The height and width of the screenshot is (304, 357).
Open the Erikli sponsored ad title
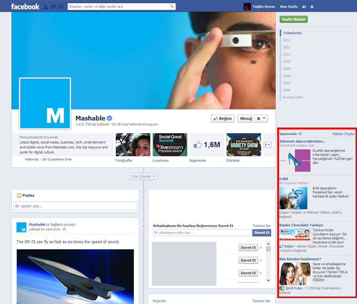tap(284, 179)
